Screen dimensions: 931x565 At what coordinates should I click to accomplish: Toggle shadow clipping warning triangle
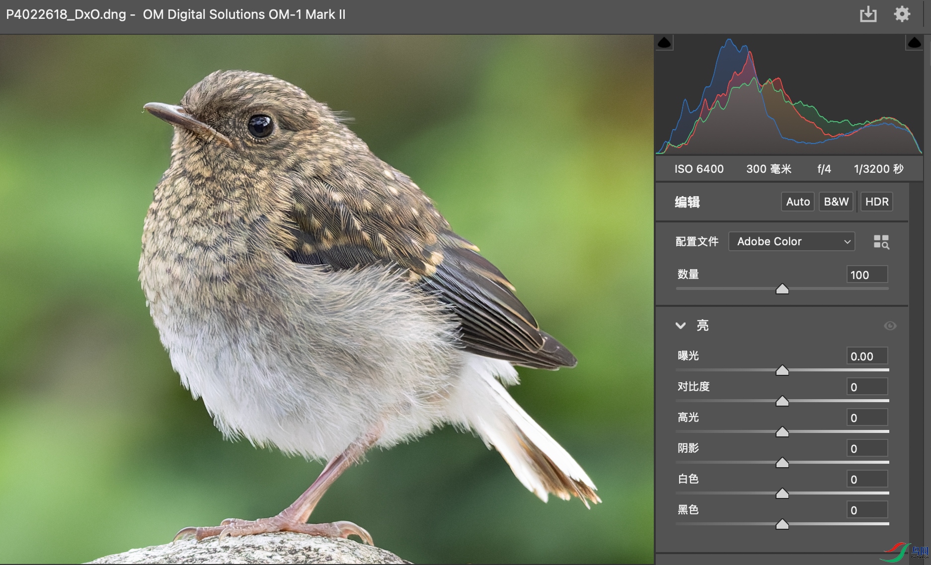tap(664, 43)
